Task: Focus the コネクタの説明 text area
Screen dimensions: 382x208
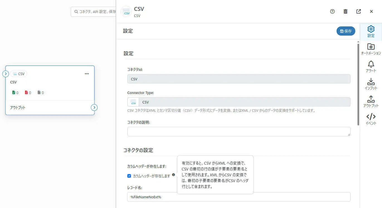Action: [x=239, y=132]
